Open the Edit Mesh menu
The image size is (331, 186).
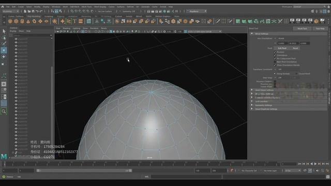[74, 7]
